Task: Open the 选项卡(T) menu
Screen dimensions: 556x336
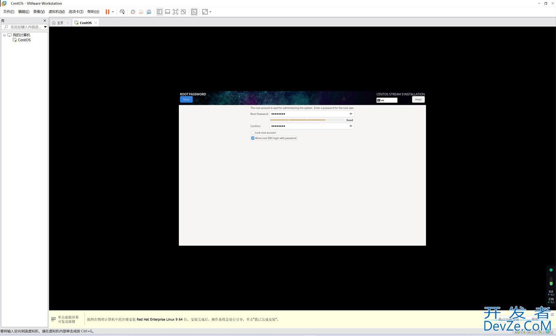Action: 76,12
